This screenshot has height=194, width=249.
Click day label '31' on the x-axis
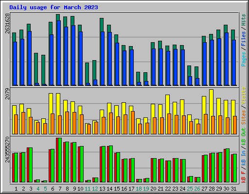pyautogui.click(x=233, y=189)
